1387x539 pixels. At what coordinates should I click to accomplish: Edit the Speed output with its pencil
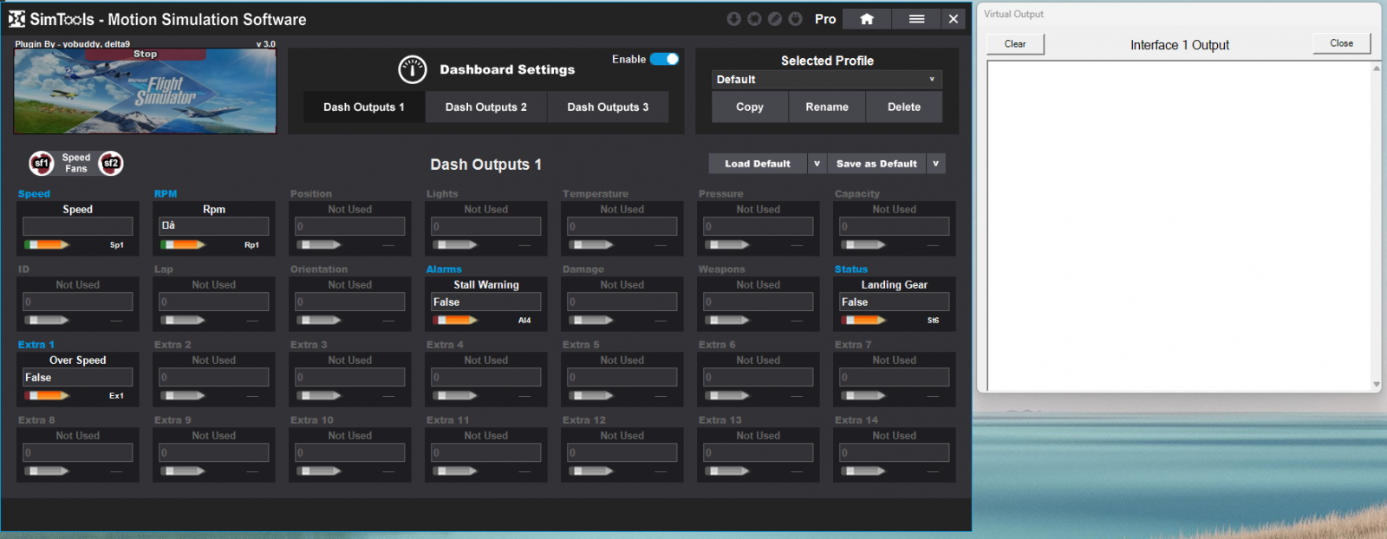47,245
